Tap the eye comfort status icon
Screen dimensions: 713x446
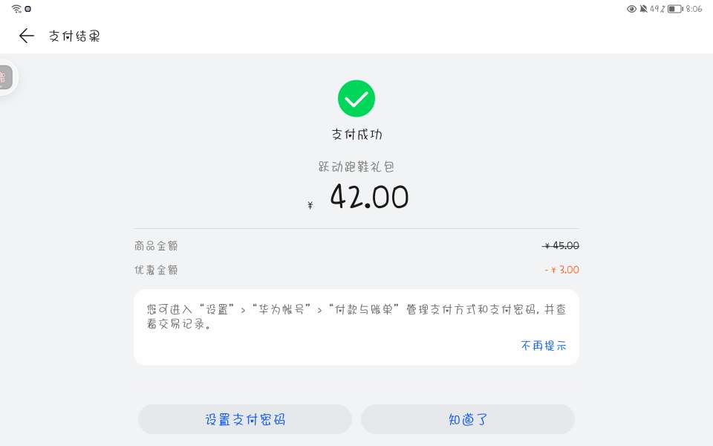pos(632,9)
